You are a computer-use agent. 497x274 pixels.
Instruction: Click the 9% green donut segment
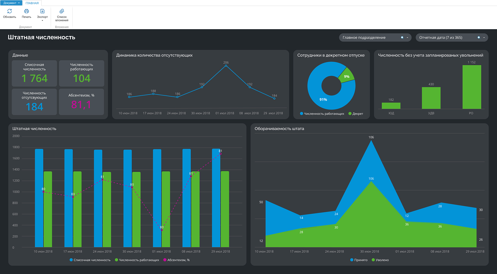[x=347, y=76]
